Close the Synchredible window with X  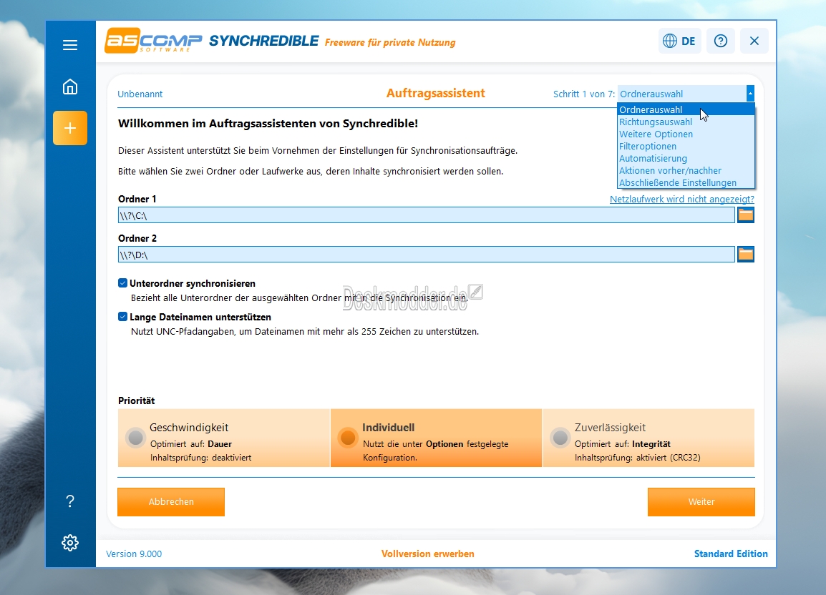tap(754, 41)
